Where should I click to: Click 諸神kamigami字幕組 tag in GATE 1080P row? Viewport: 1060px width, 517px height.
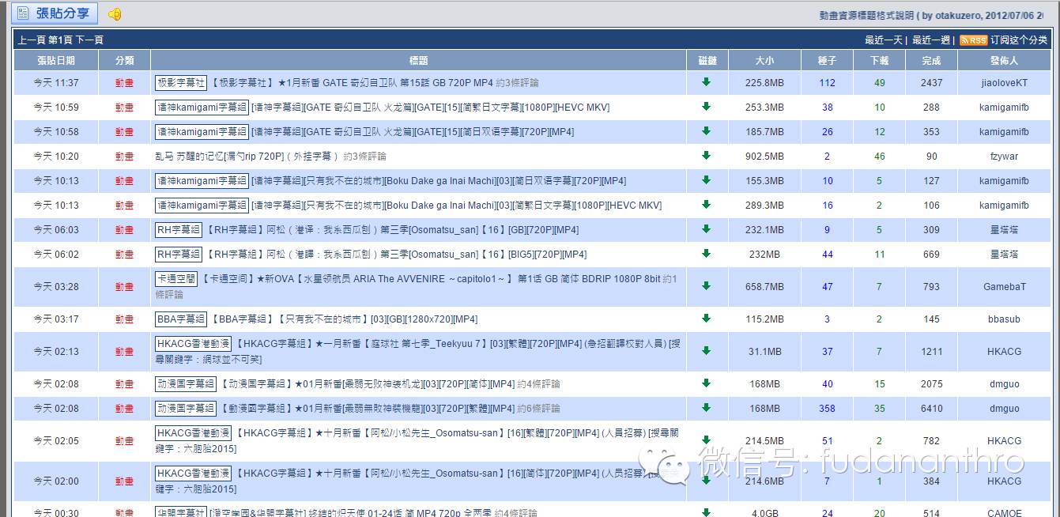click(202, 107)
